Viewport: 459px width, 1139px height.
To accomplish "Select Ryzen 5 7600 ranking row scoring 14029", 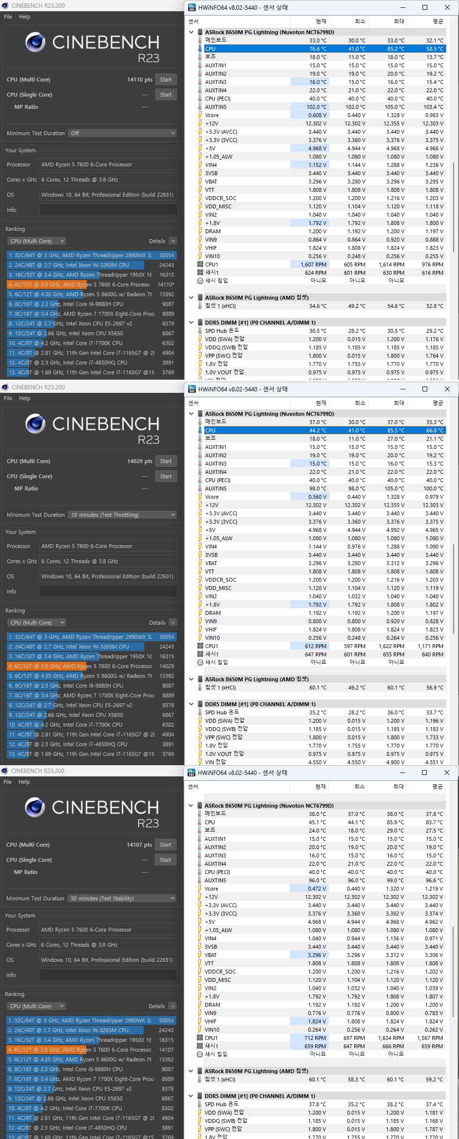I will [92, 666].
